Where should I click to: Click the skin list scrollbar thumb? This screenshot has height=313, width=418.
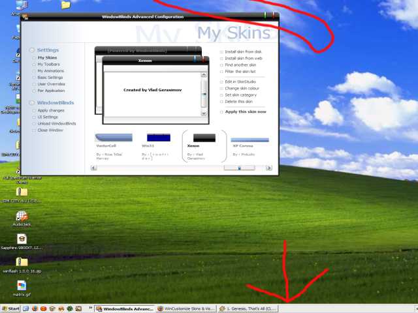[239, 168]
